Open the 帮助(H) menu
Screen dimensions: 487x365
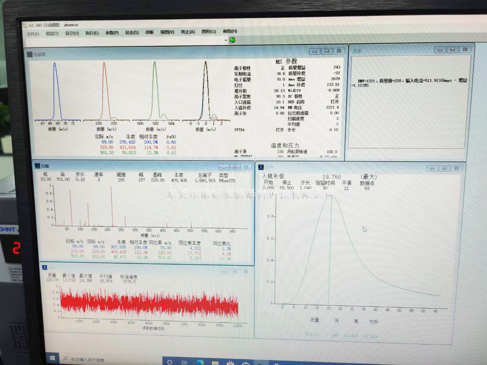pos(230,31)
